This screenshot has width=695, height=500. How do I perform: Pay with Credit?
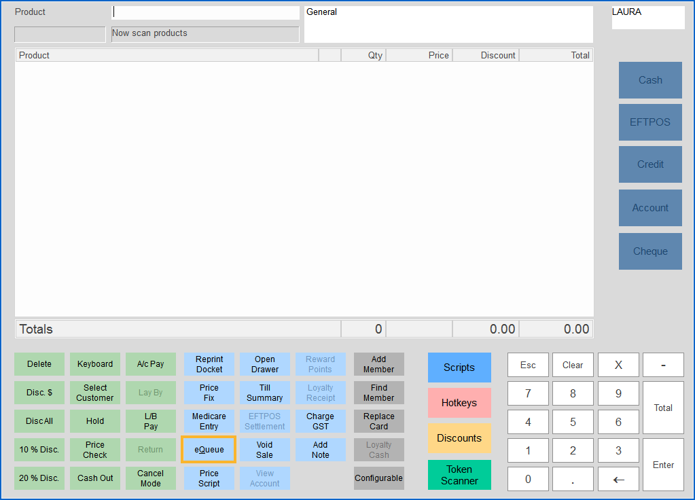coord(649,164)
